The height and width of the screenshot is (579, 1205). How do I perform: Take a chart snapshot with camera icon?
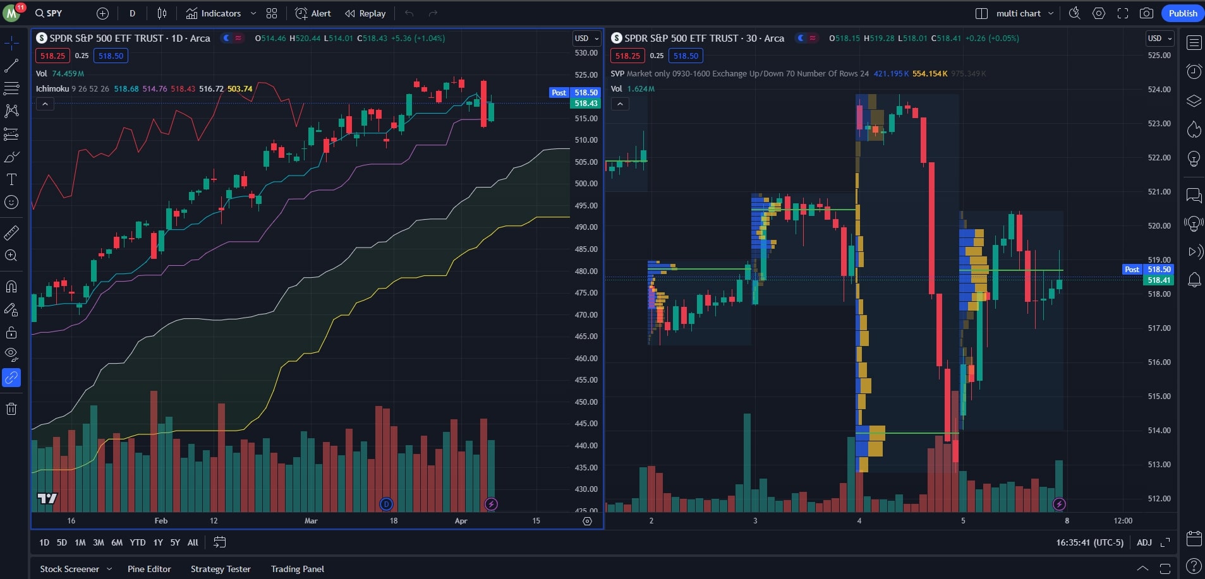1147,13
